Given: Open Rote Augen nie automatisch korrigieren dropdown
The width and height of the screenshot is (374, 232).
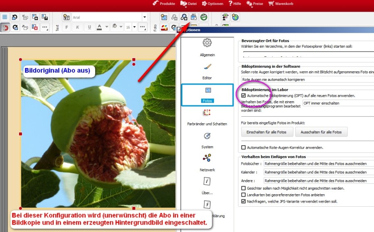Looking at the screenshot, I should (308, 80).
